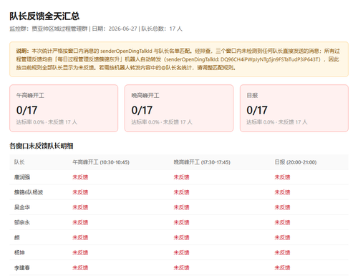Click 康润强's 晚高峰开工 未反馈 status
The height and width of the screenshot is (278, 358).
point(181,177)
